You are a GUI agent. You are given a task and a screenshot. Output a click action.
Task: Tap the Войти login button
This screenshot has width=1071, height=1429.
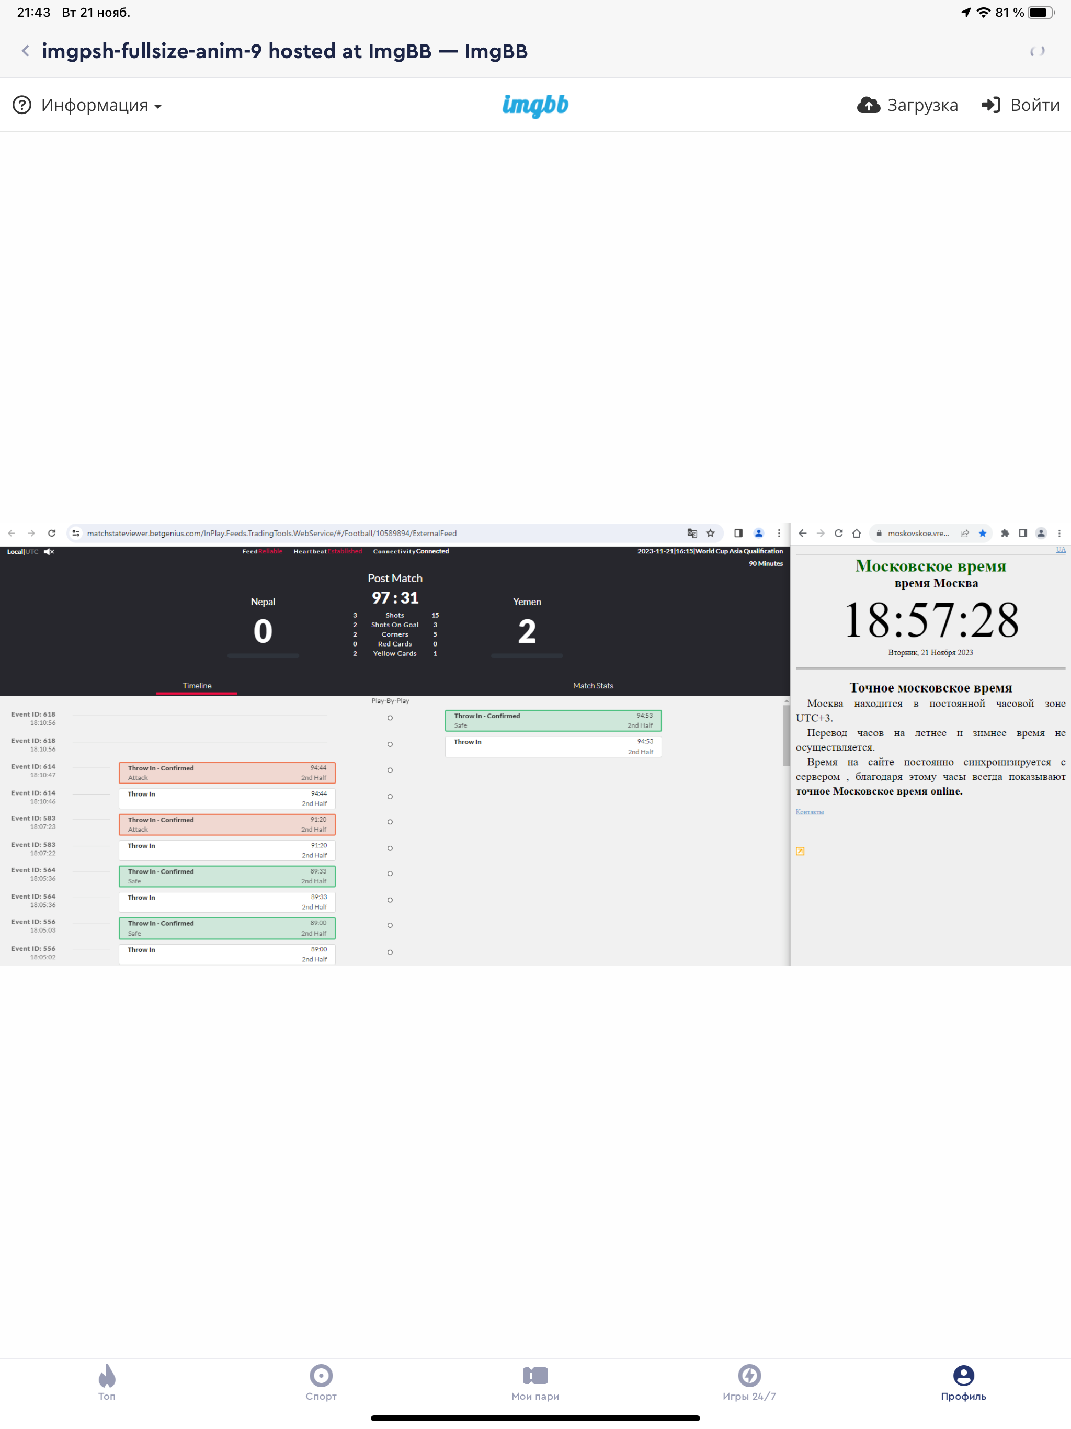1021,105
